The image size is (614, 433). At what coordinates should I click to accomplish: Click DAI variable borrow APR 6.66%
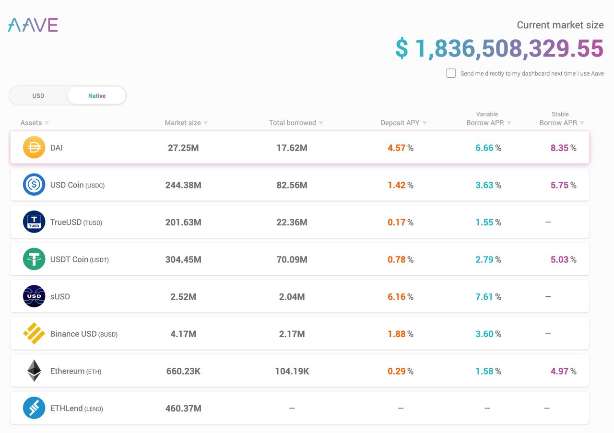click(488, 148)
